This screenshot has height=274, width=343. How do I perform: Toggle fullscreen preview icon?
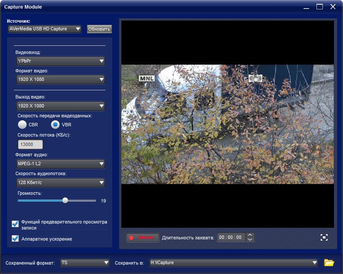[324, 237]
